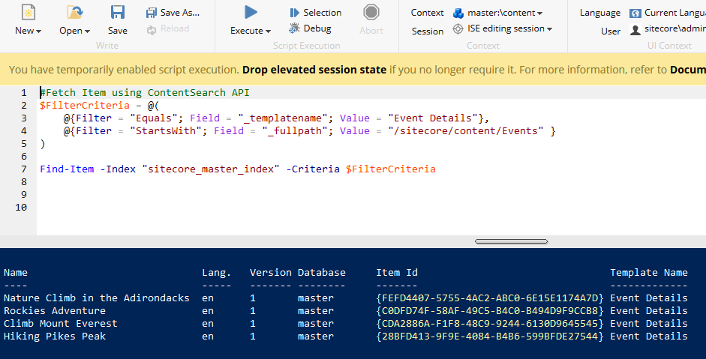This screenshot has width=706, height=359.
Task: Save script with the floppy disk icon
Action: (x=118, y=13)
